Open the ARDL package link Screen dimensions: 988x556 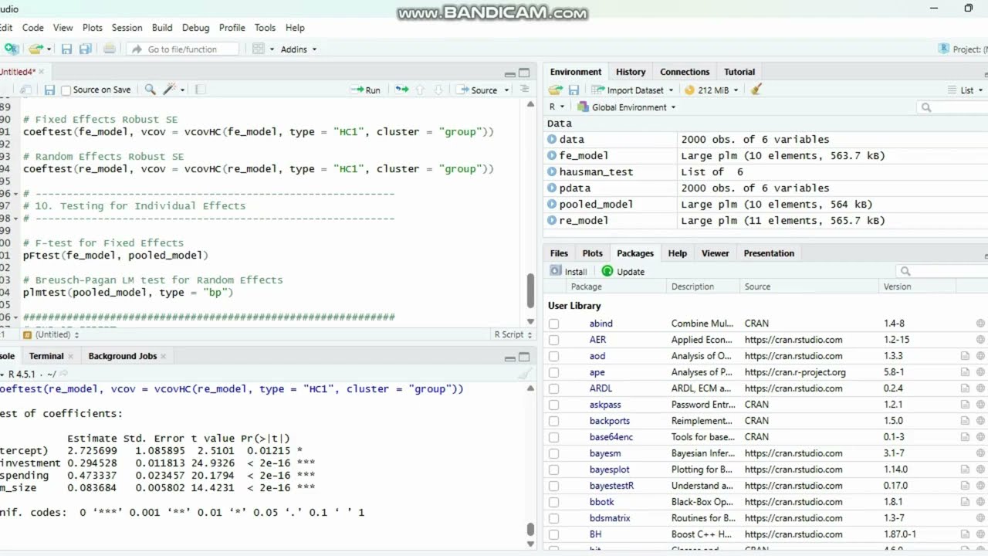tap(601, 388)
